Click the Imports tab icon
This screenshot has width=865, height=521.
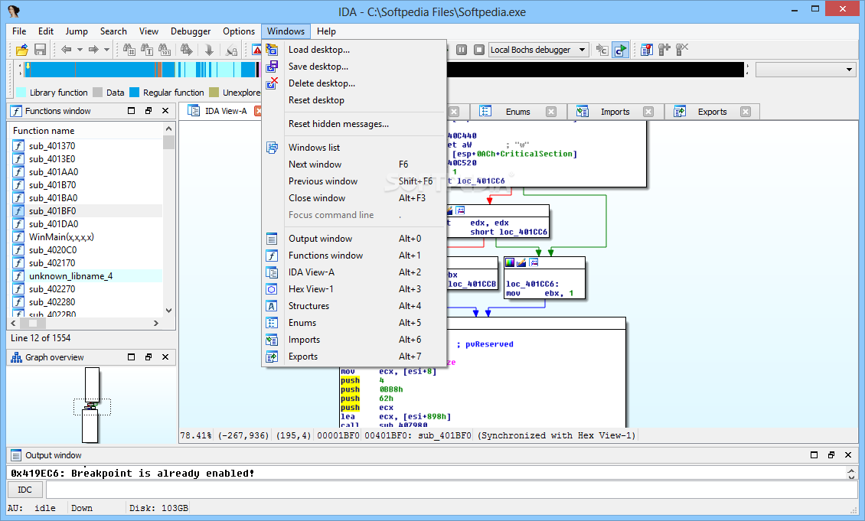583,112
